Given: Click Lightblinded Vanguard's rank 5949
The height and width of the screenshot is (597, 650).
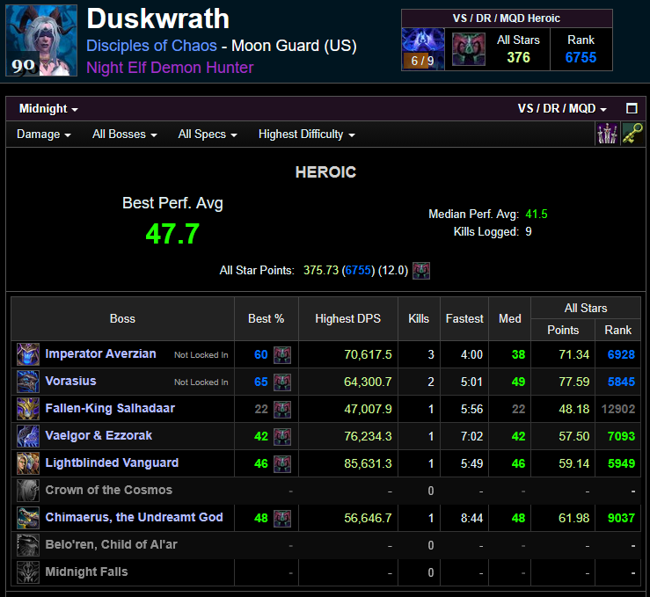Looking at the screenshot, I should coord(621,463).
